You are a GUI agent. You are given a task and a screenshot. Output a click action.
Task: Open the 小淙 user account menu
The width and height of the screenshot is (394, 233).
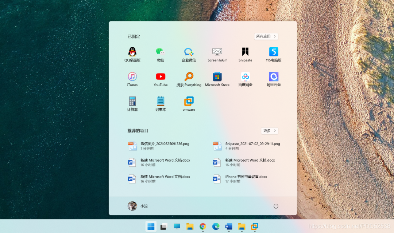pos(138,206)
